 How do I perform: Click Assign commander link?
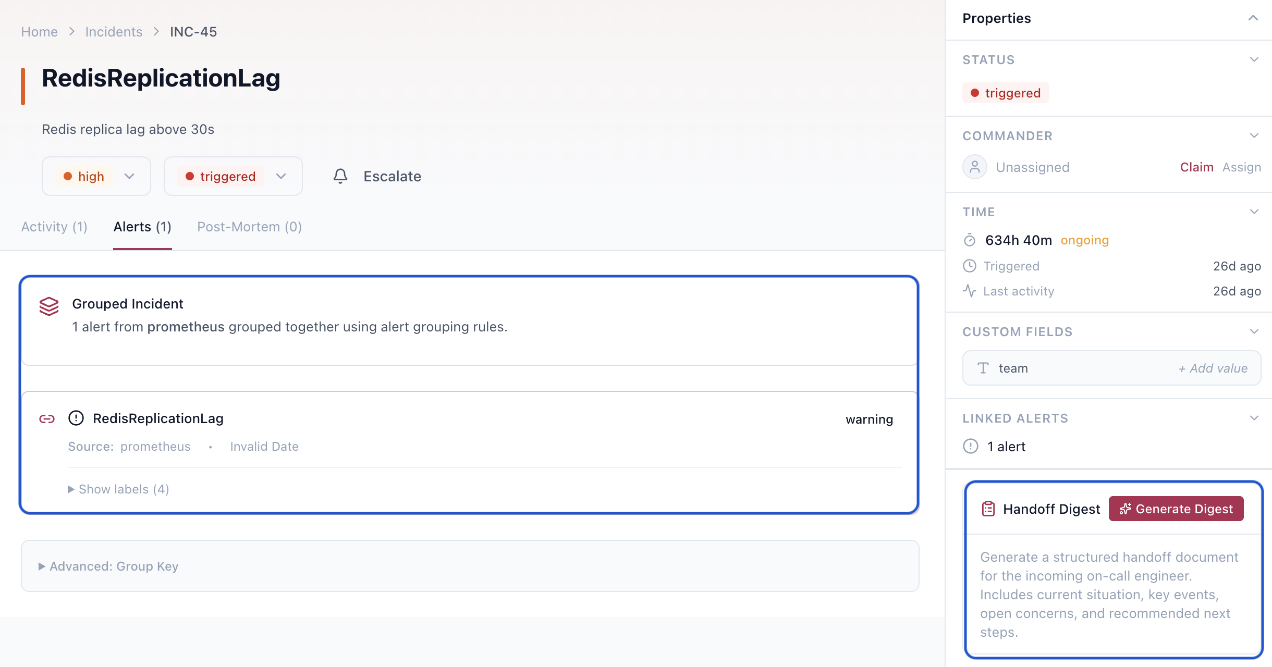pos(1242,167)
